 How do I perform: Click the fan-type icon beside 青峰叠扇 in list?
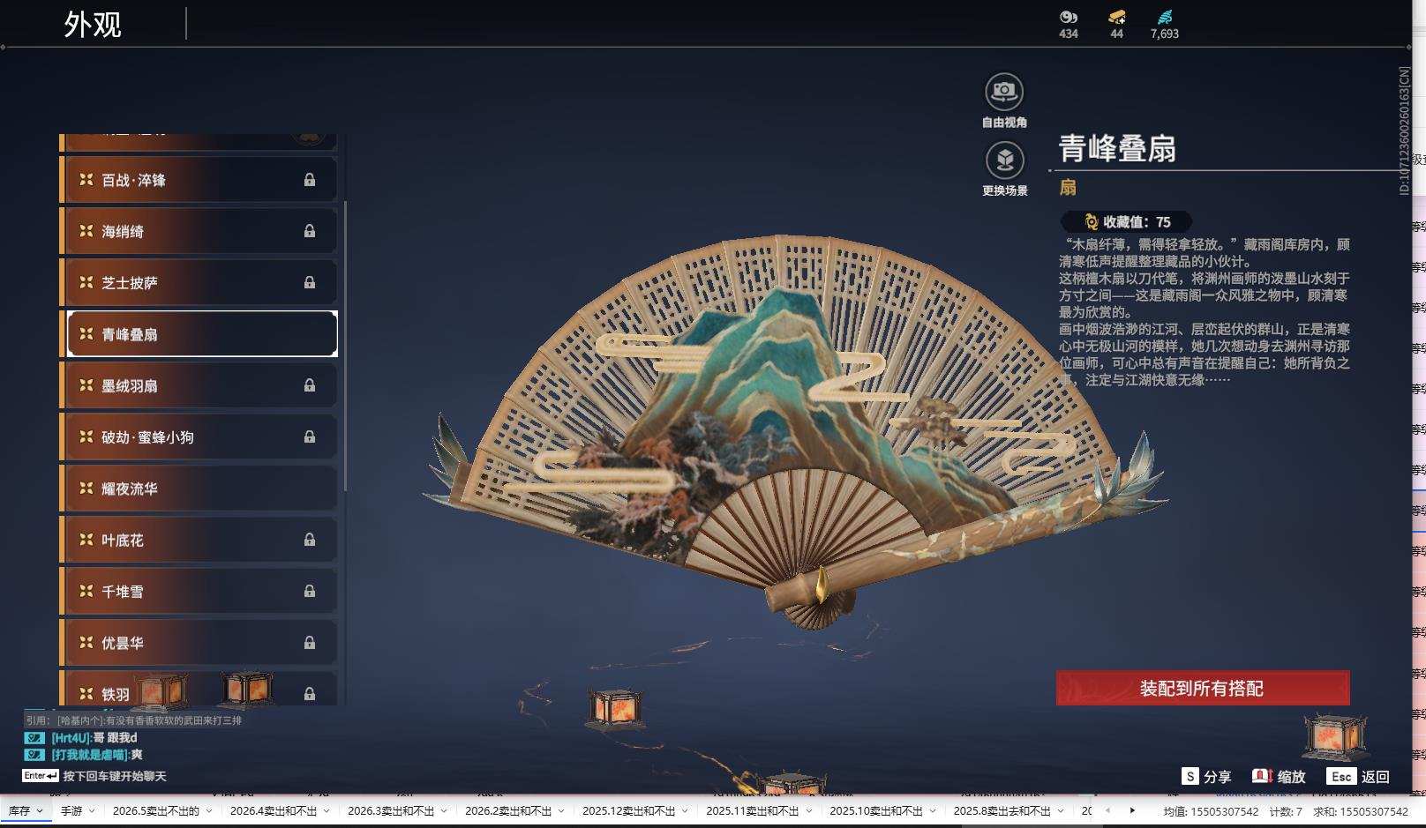[86, 334]
